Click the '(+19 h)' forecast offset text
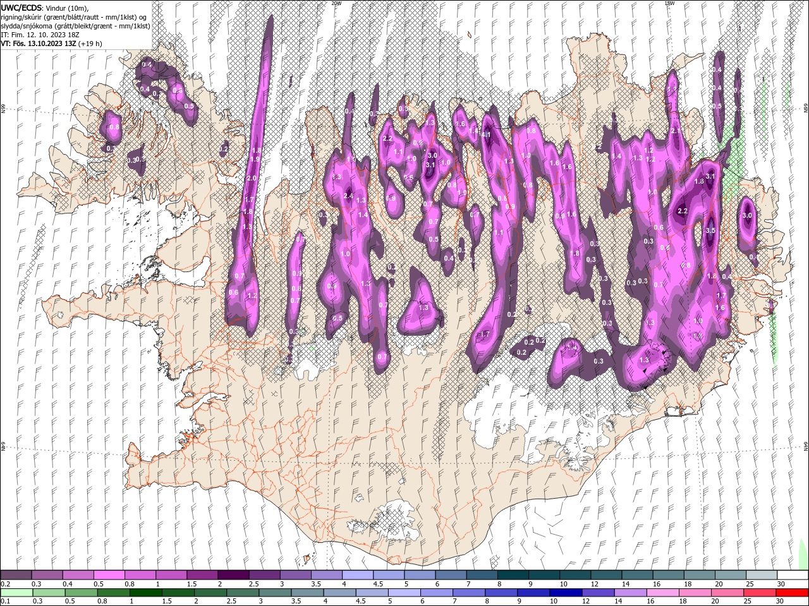Screen dimensions: 809x606 tap(90, 44)
